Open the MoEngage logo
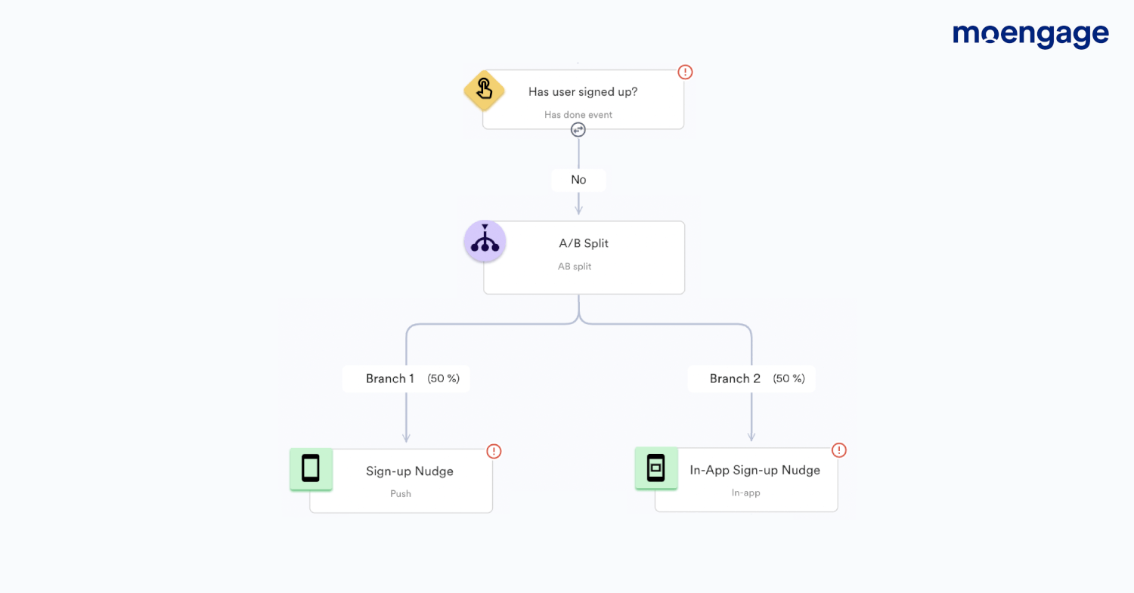This screenshot has height=593, width=1134. click(1030, 35)
